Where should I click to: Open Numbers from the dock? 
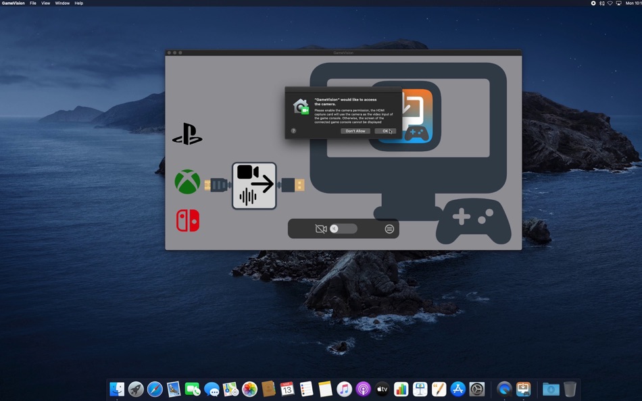tap(401, 389)
